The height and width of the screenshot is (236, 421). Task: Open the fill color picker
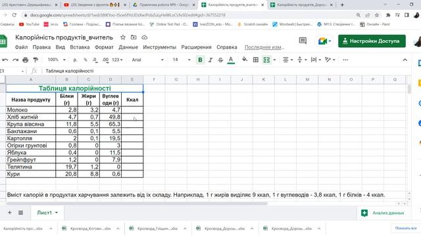point(245,60)
